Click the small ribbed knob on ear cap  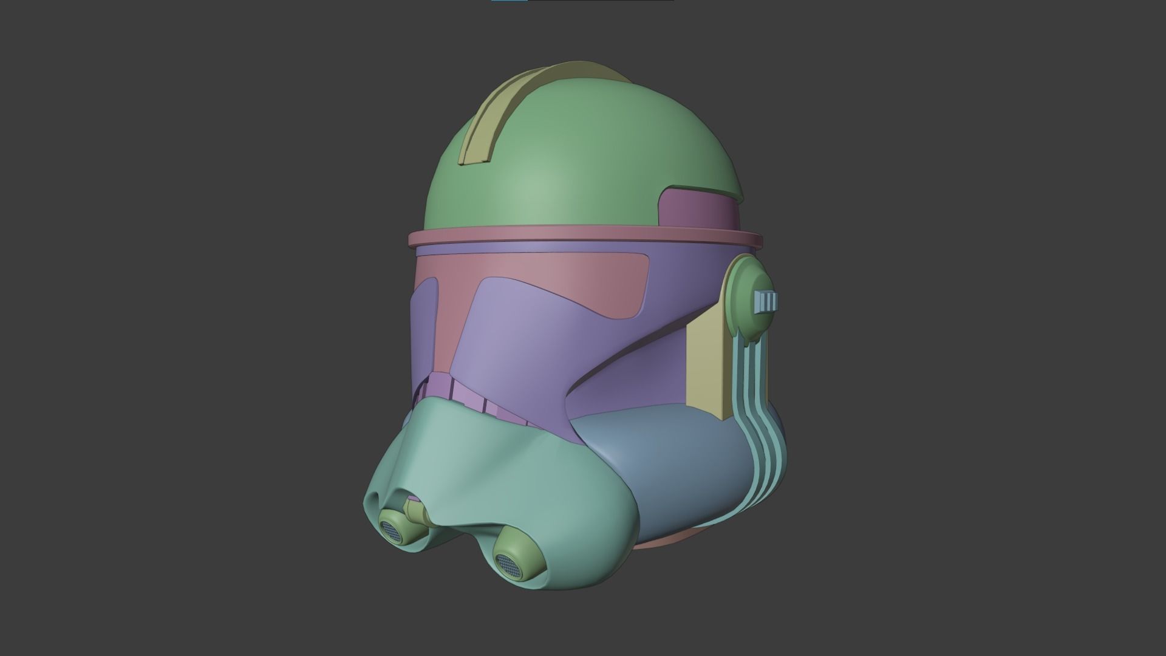(x=766, y=302)
